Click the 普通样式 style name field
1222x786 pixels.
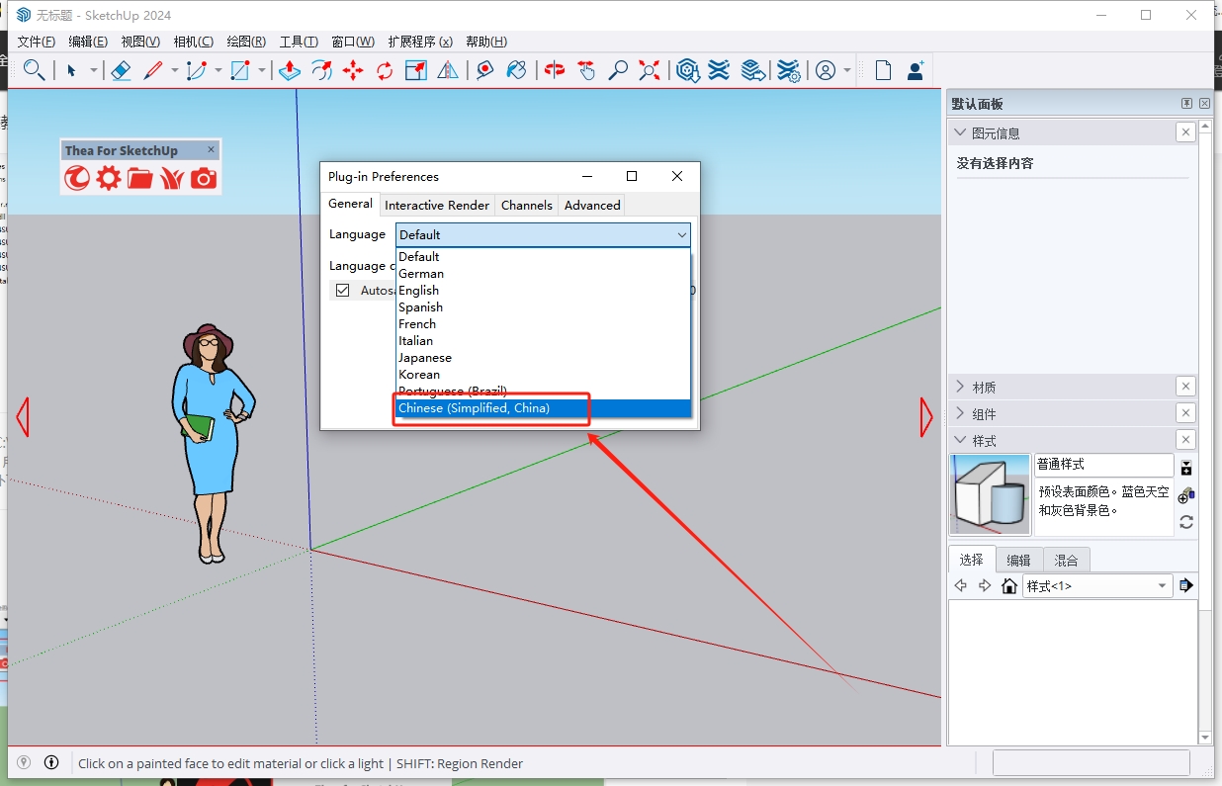[x=1103, y=465]
